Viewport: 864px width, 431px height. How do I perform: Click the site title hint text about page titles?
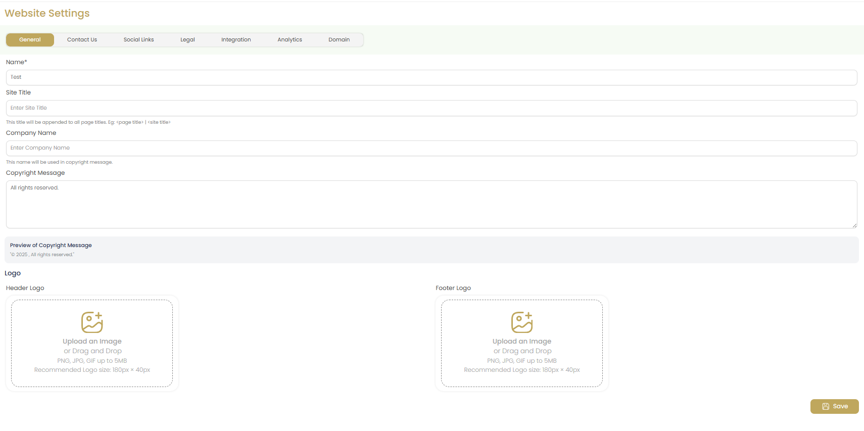(88, 122)
